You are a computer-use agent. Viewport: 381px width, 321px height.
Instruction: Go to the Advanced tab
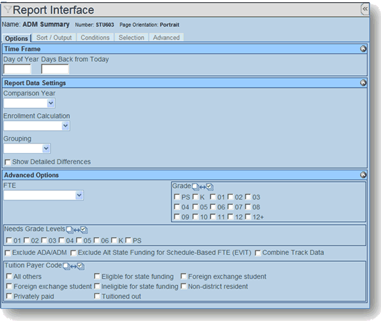166,38
